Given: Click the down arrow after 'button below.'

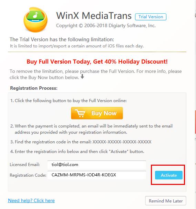Looking at the screenshot, I should tap(82, 76).
